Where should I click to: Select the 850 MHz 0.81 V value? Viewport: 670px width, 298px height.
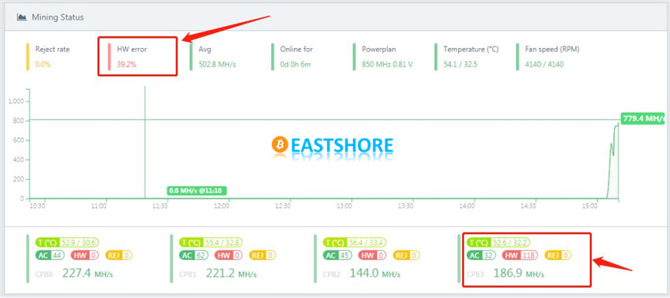click(x=387, y=65)
